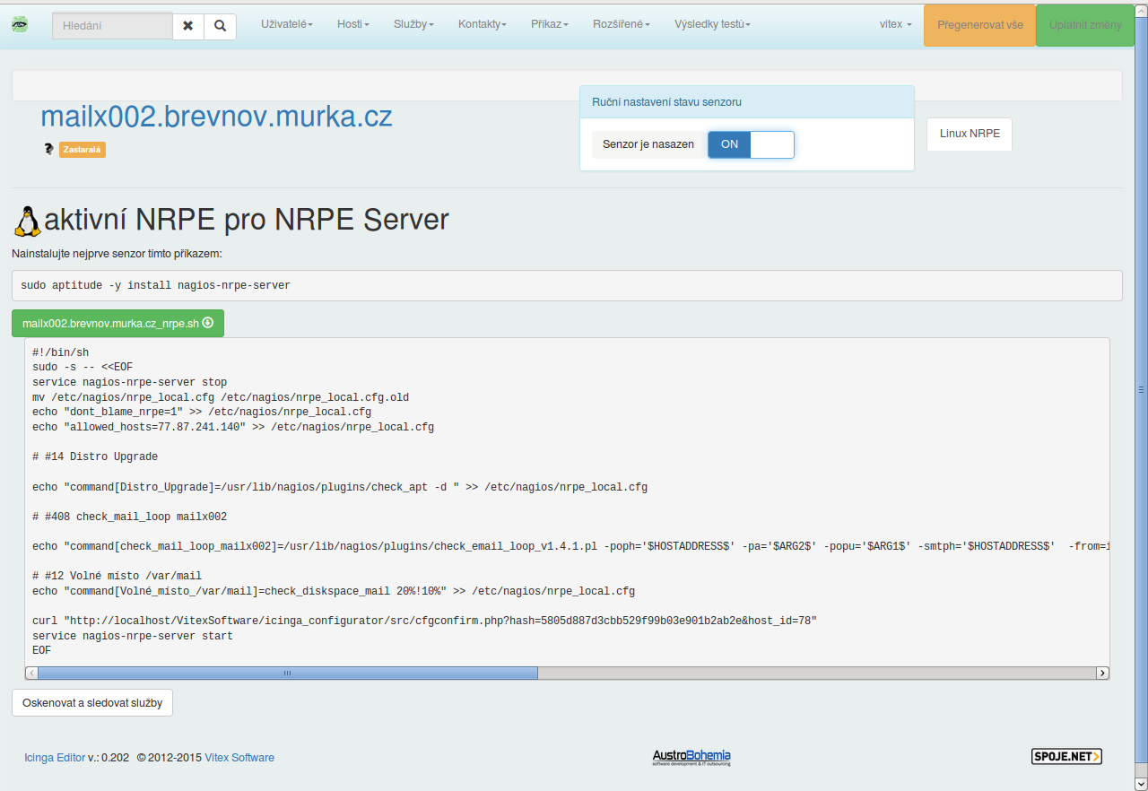Click the horizontal scrollbar in code box
This screenshot has width=1148, height=791.
coord(287,673)
